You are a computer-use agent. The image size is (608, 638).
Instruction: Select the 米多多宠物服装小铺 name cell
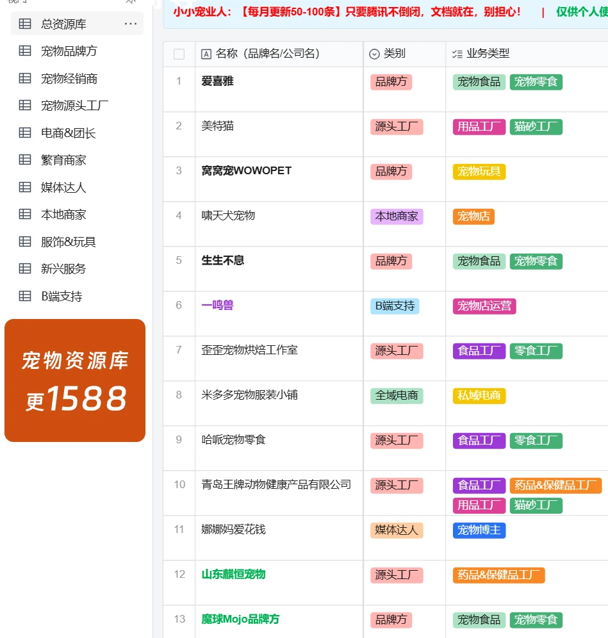click(279, 403)
